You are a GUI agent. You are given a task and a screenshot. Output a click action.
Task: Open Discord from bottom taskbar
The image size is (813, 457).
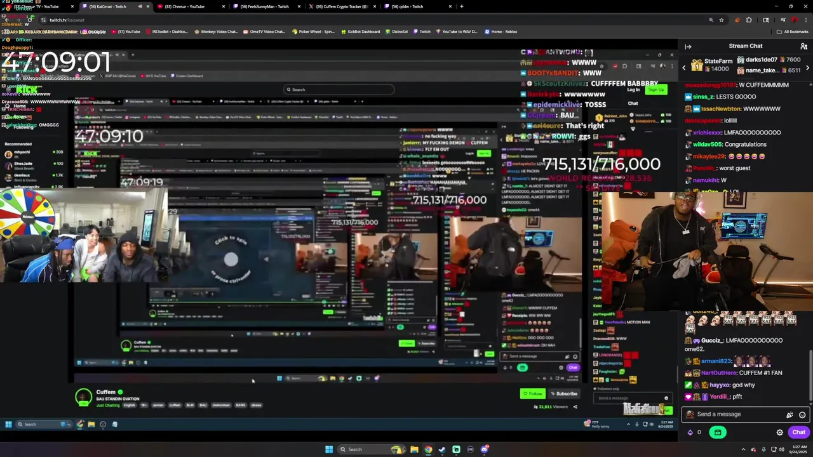tap(484, 449)
